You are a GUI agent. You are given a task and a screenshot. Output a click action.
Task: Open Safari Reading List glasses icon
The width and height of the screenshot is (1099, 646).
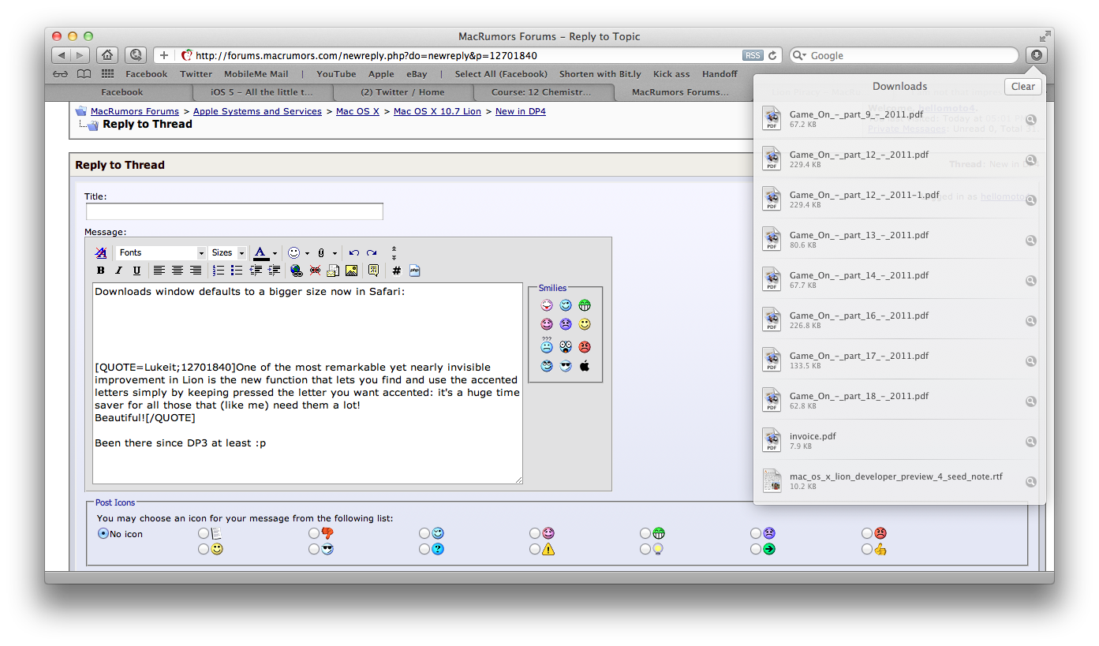point(60,74)
